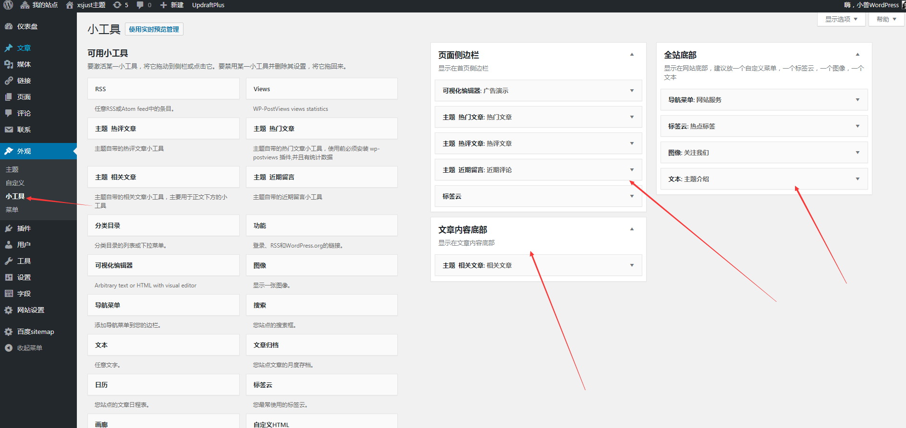This screenshot has width=906, height=428.
Task: Collapse the 文章内容底部 widget area
Action: [632, 229]
